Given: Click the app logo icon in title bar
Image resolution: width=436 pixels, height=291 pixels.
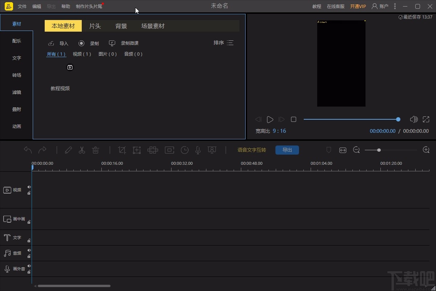Looking at the screenshot, I should [9, 6].
